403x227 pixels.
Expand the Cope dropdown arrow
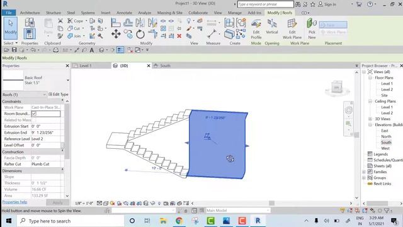86,21
